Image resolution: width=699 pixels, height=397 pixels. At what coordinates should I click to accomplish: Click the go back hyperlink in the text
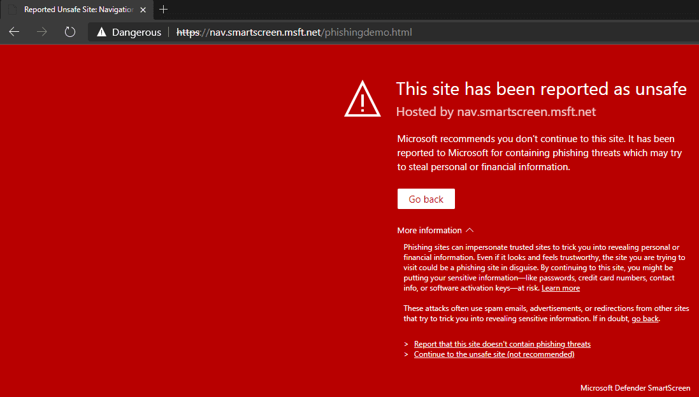pyautogui.click(x=645, y=318)
